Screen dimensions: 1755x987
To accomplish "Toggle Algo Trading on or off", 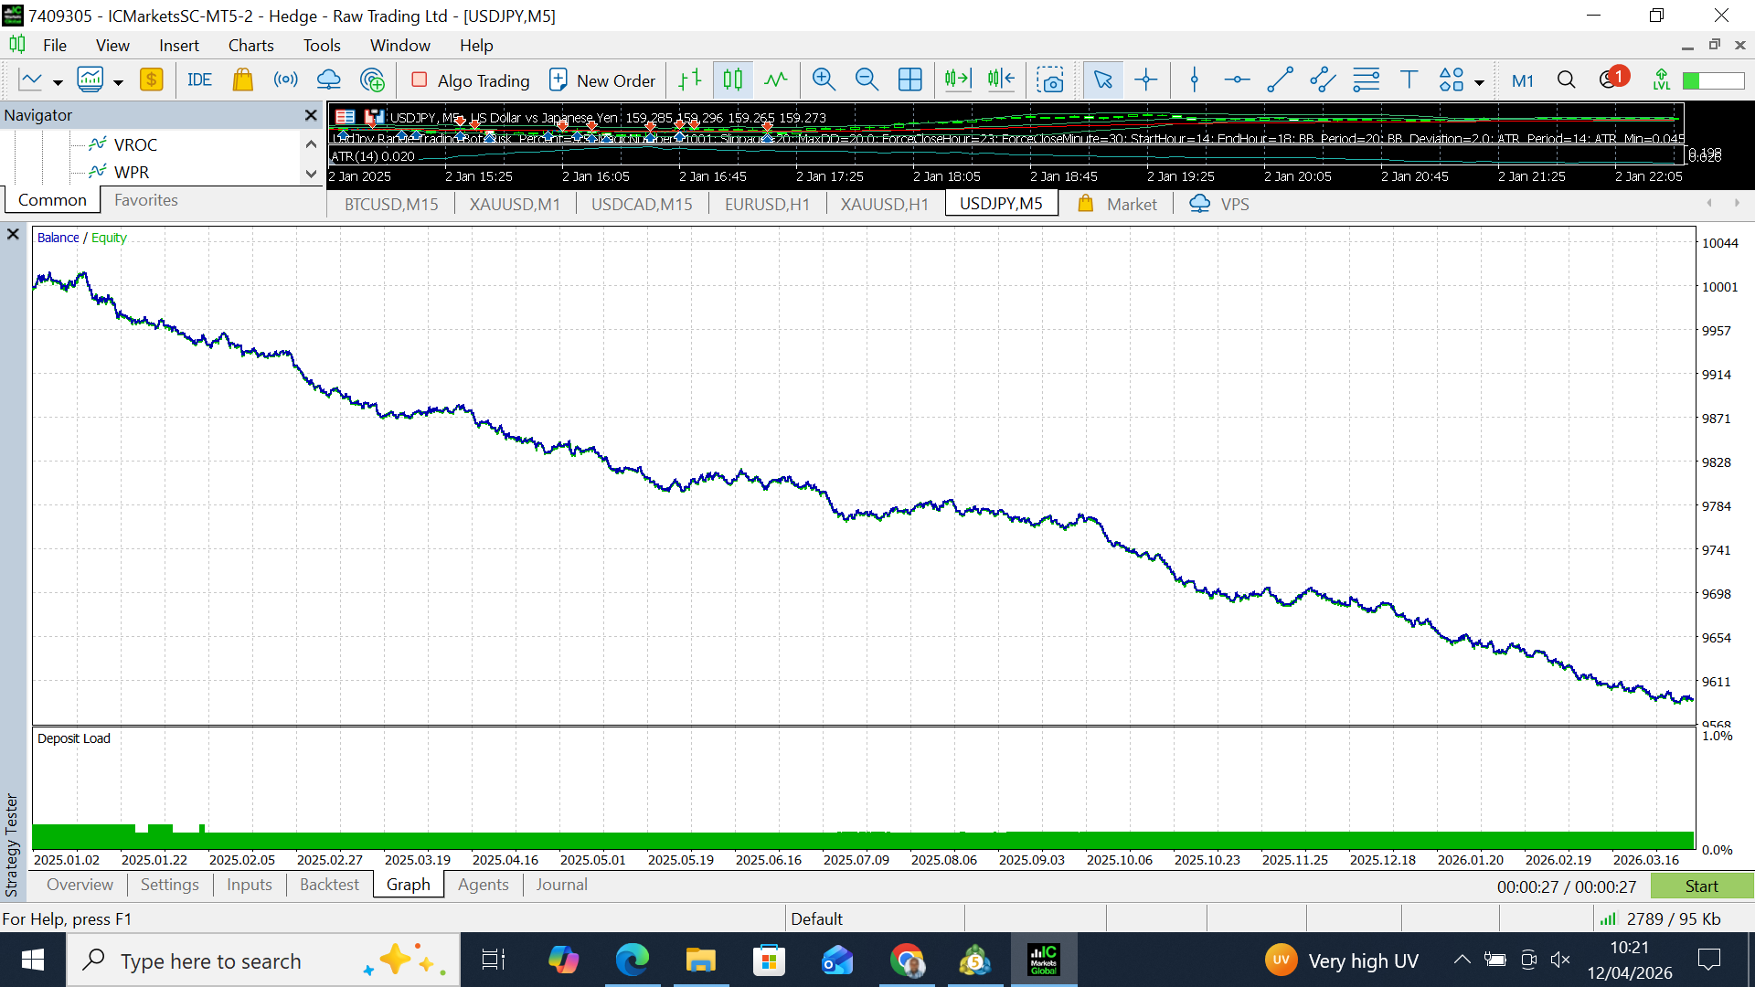I will tap(471, 80).
